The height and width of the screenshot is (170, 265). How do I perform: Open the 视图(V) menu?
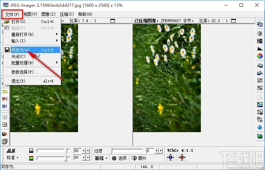point(30,14)
